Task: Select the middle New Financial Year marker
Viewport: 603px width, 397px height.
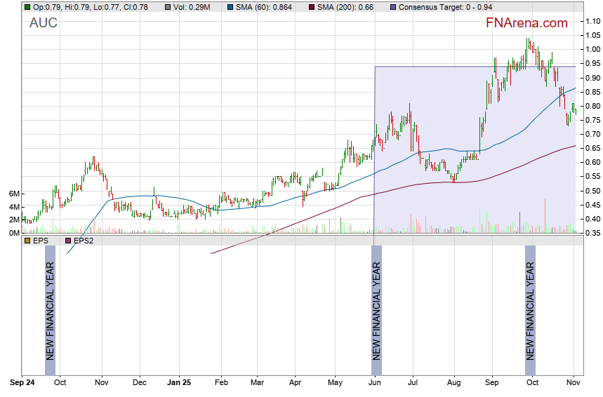Action: tap(376, 310)
